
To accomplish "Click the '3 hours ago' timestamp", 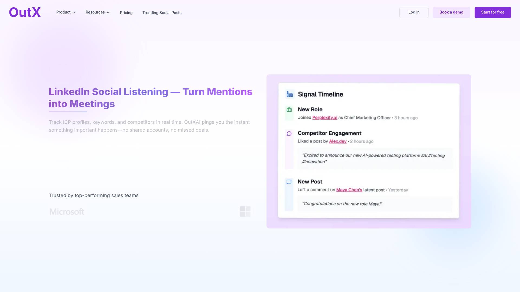I will 406,118.
